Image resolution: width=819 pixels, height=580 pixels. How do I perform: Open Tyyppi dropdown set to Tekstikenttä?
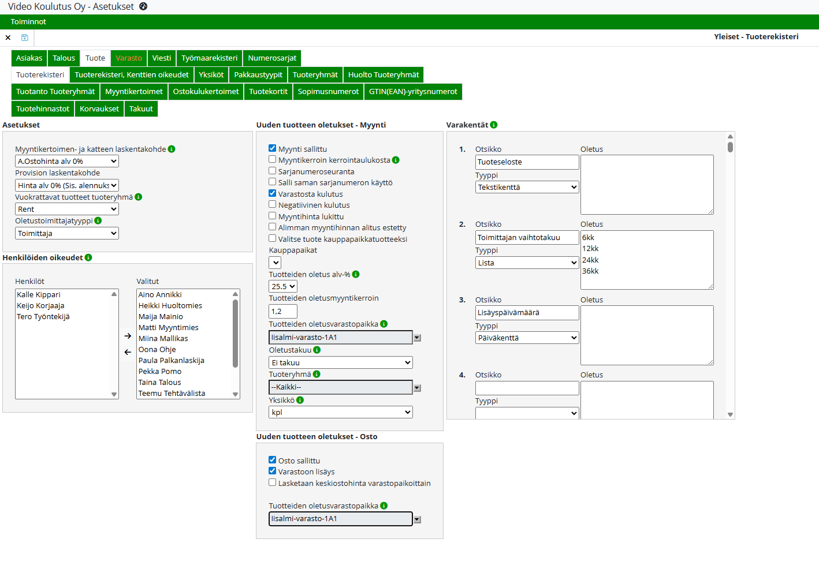tap(527, 187)
